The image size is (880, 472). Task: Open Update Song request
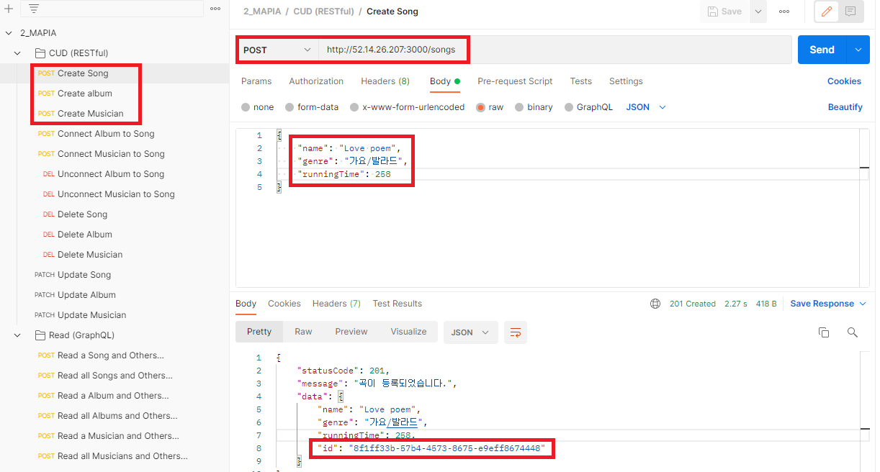tap(84, 275)
